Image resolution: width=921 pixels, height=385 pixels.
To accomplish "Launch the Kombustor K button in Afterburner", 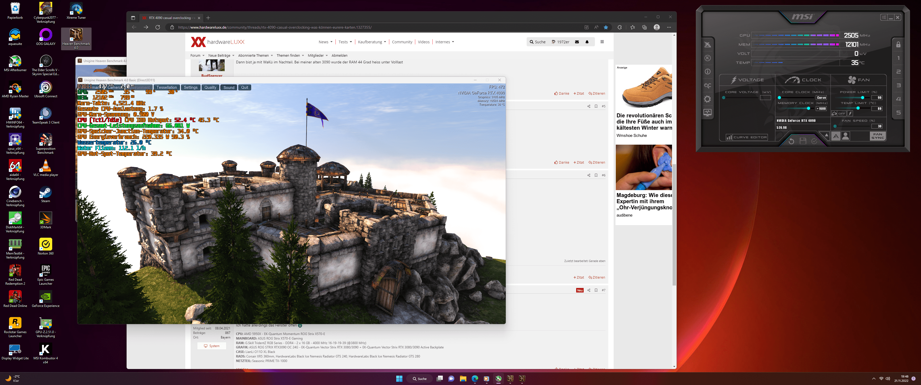I will [x=707, y=58].
